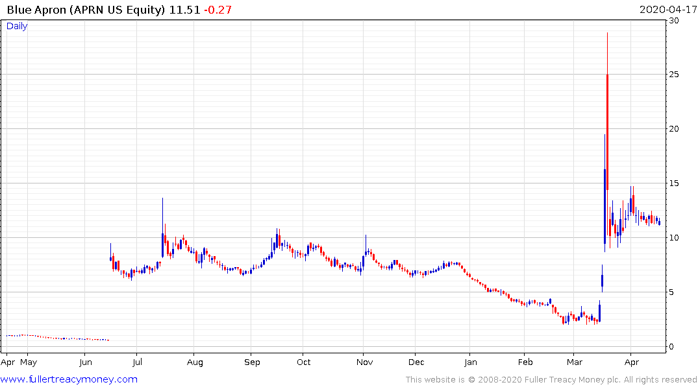Select the 'Oct' x-axis label

304,362
